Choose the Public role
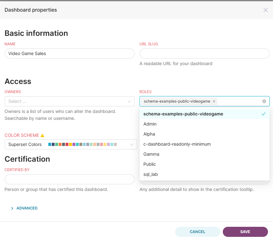 [204, 164]
